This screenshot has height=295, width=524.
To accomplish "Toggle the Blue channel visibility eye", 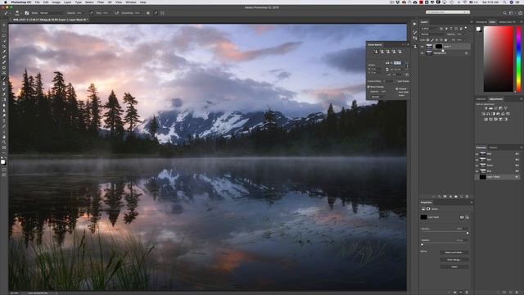I will tap(477, 171).
